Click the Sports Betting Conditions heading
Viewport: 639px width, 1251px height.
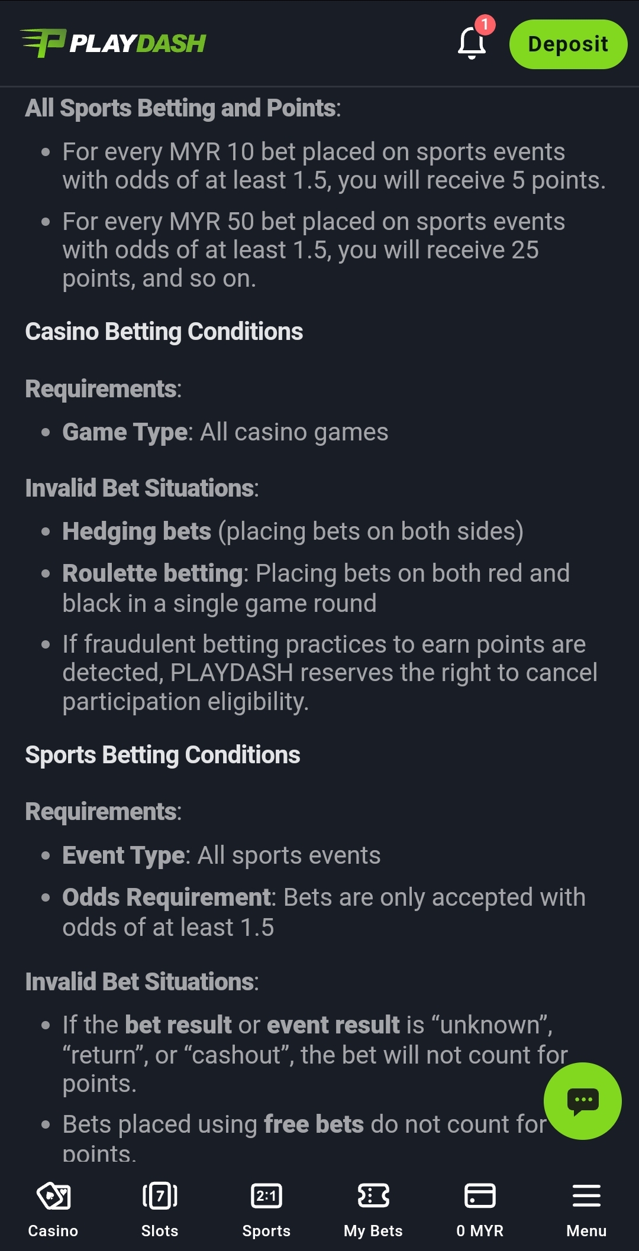tap(163, 755)
